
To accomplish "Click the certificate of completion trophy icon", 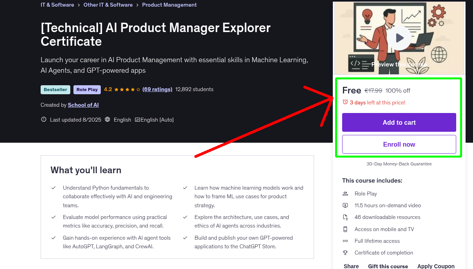I will pos(345,253).
